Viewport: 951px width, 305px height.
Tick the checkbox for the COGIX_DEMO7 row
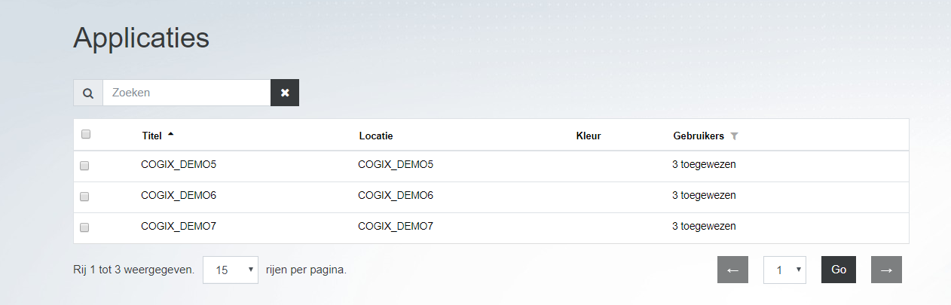click(x=84, y=227)
